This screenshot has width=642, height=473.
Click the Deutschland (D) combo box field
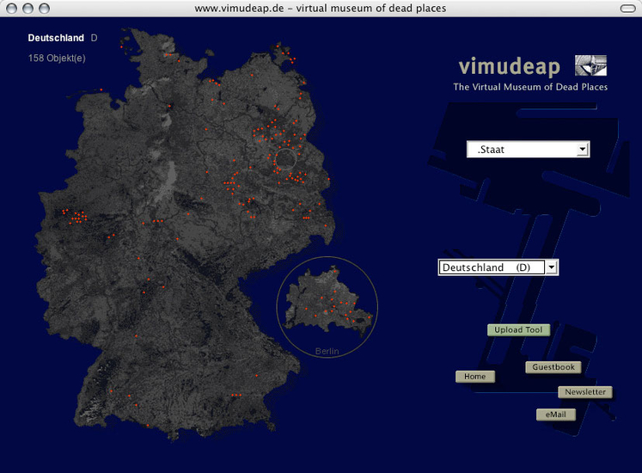pos(498,267)
